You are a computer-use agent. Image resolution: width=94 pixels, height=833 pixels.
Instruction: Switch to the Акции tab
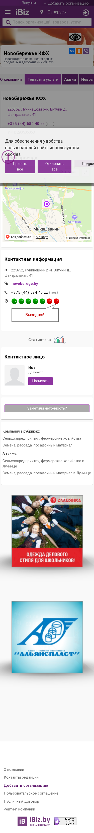tap(70, 79)
